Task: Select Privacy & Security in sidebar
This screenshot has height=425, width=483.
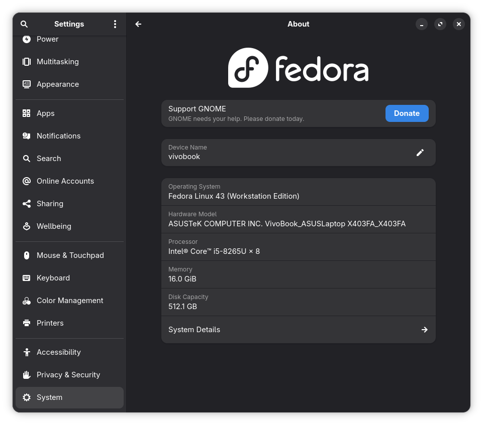Action: click(70, 375)
